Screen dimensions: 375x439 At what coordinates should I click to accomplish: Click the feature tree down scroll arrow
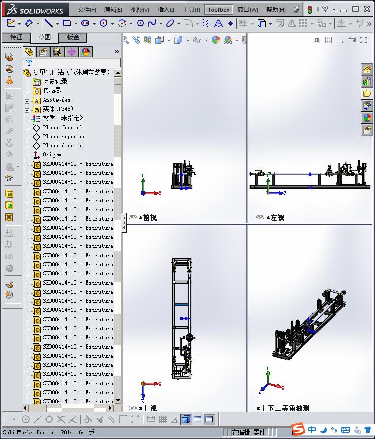[118, 400]
